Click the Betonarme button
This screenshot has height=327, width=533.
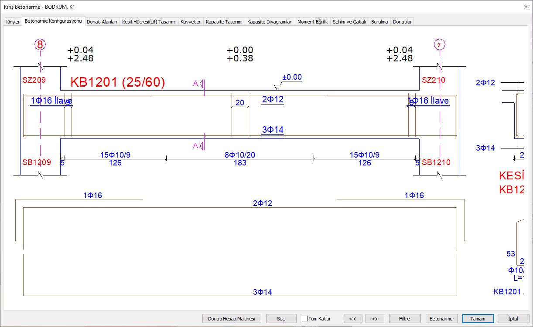[x=441, y=319]
